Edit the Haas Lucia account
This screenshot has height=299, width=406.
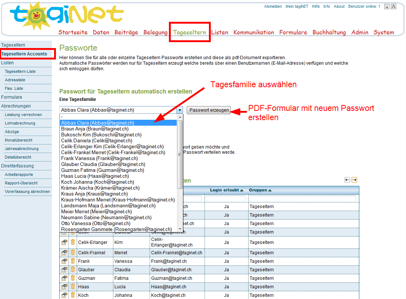pyautogui.click(x=64, y=287)
